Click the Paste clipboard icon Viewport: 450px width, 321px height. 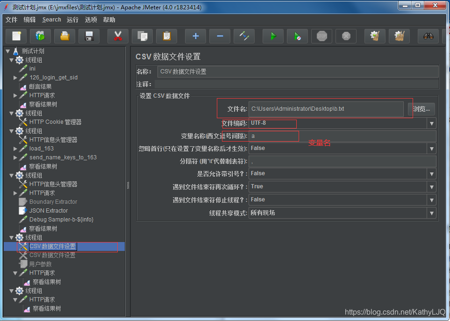tap(166, 36)
